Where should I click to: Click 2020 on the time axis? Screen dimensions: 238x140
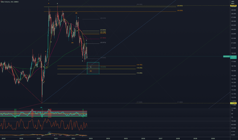pyautogui.click(x=39, y=138)
